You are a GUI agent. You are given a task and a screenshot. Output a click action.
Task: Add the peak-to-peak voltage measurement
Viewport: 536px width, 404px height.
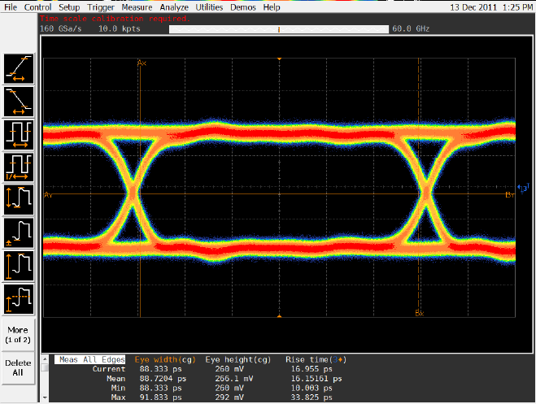[x=19, y=200]
